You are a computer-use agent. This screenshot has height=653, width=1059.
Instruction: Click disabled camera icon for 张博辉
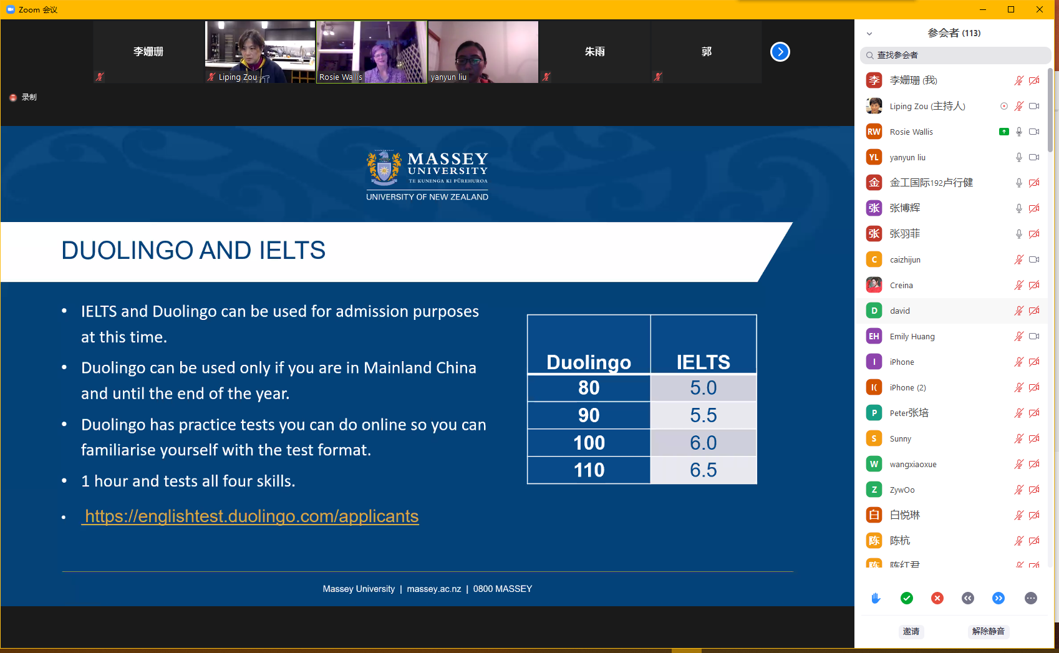click(x=1034, y=208)
